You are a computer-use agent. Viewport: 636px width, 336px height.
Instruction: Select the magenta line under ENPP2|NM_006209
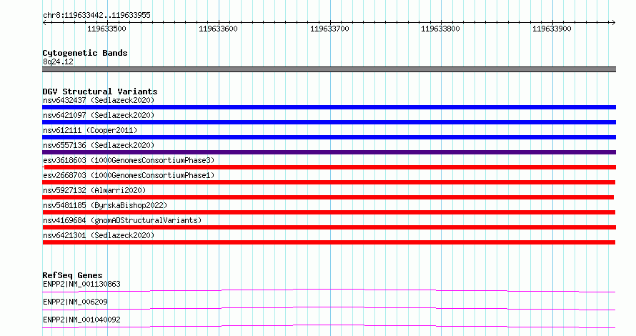329,308
